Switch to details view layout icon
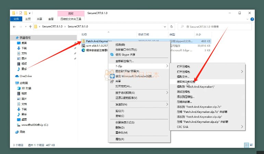Screen dimensions: 264x154 [x=247, y=145]
